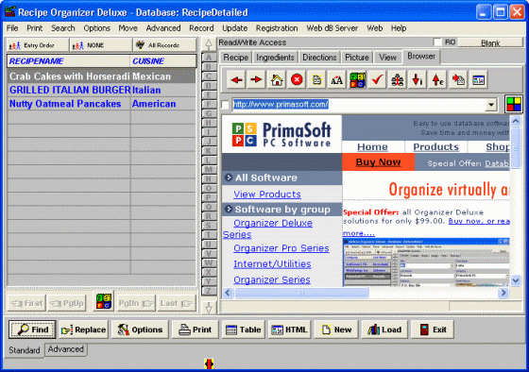Click the NONE sort button
Image resolution: width=529 pixels, height=372 pixels.
pos(101,45)
